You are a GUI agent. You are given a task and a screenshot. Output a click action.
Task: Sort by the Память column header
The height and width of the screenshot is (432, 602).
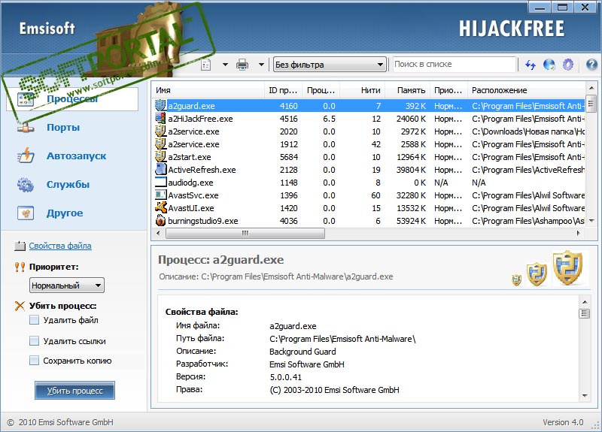[x=407, y=90]
